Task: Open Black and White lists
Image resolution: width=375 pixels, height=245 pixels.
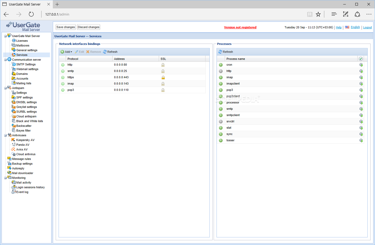Action: (29, 121)
